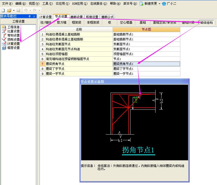Click the 工程信息 icon
Image resolution: width=217 pixels, height=185 pixels.
pos(4,27)
